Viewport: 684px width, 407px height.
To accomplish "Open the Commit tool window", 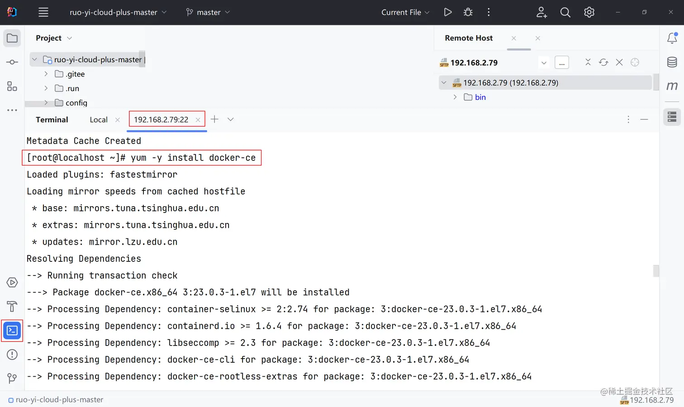I will click(12, 62).
